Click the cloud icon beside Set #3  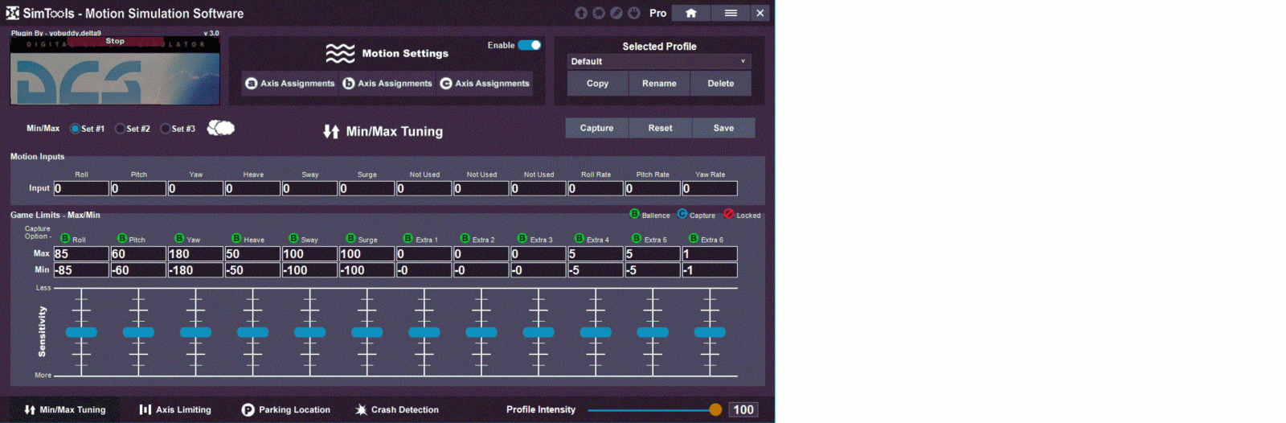(x=221, y=128)
